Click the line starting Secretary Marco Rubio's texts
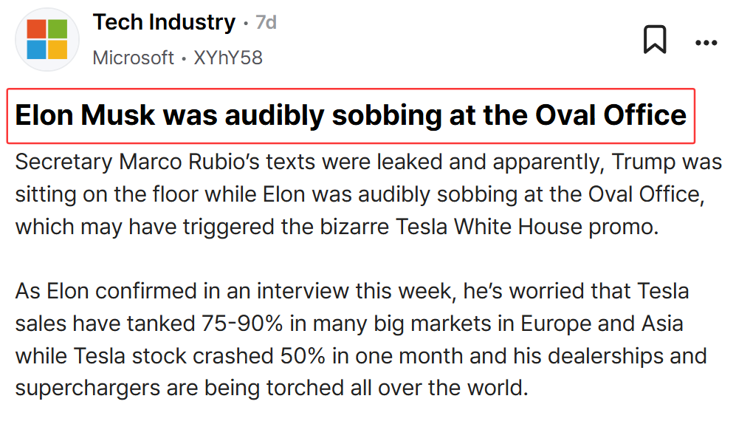The image size is (736, 424). 368,162
